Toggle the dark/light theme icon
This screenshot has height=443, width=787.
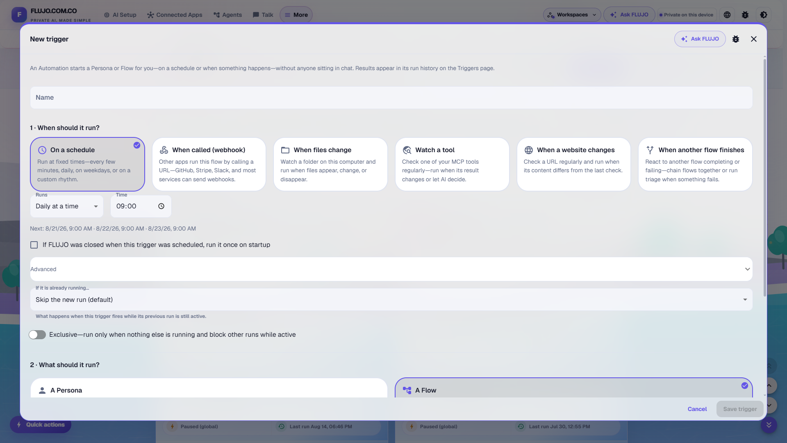764,15
